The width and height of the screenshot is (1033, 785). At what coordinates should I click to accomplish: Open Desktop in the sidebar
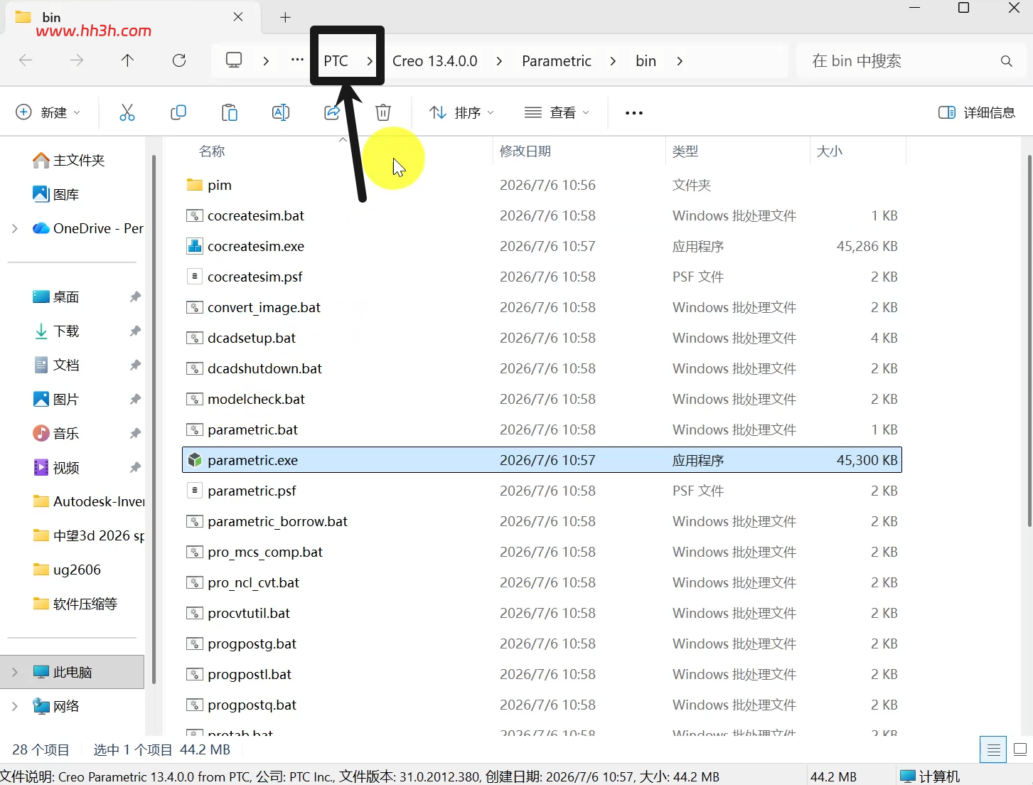click(56, 297)
